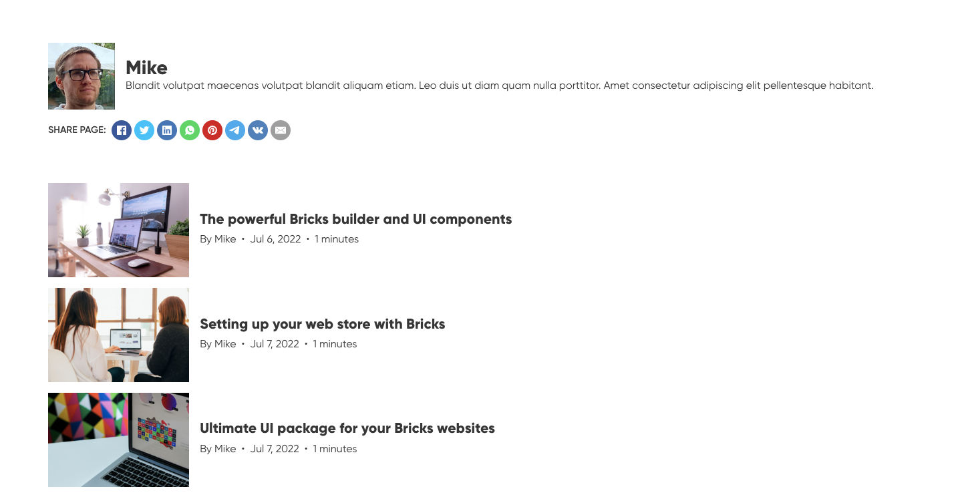Click the 'Jul 6, 2022' post date
Image resolution: width=962 pixels, height=497 pixels.
[275, 239]
